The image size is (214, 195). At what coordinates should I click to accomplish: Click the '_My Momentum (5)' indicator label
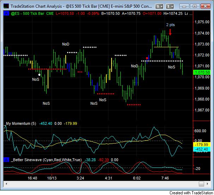coord(20,123)
